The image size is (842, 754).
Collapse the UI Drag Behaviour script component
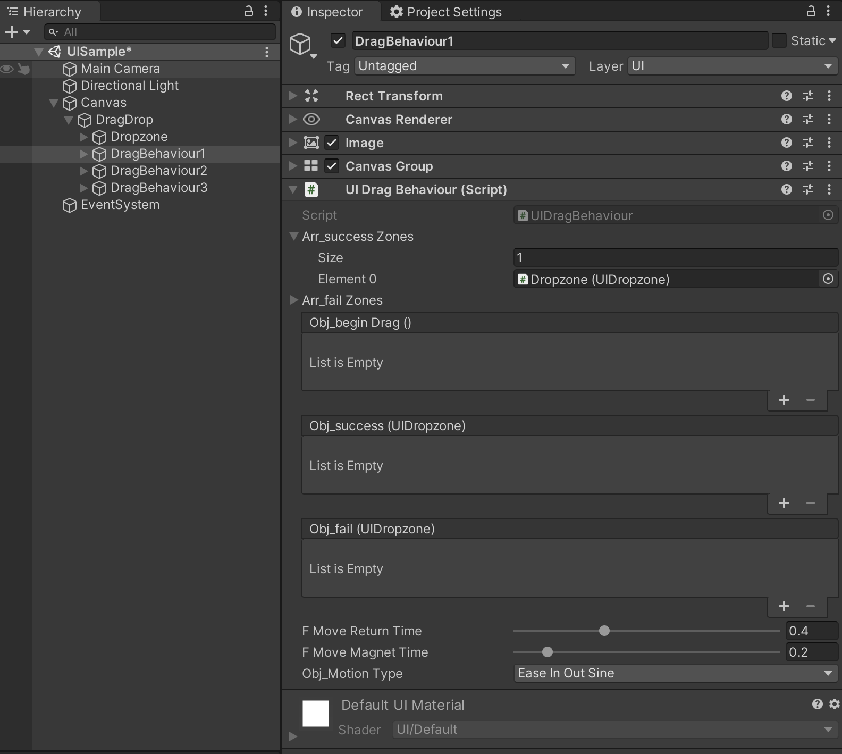(x=293, y=189)
